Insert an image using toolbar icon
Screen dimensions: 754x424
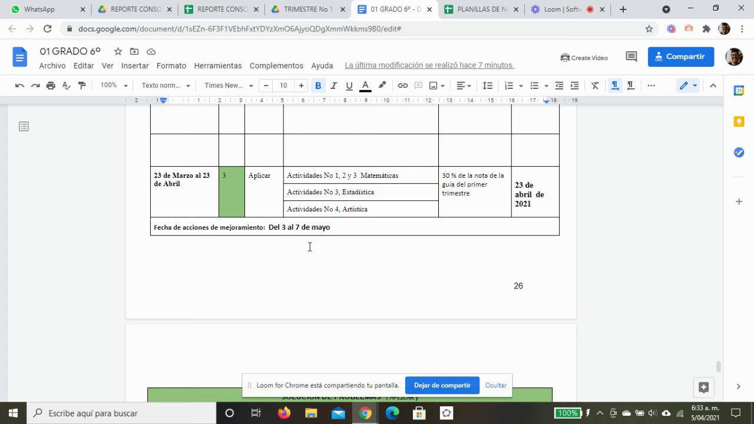pos(434,85)
